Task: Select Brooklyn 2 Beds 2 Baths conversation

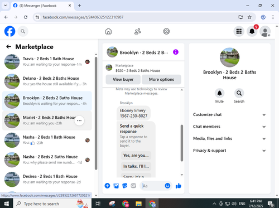Action: [x=47, y=101]
